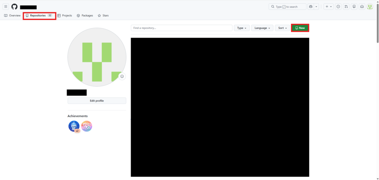
Task: Open GitHub Copilot chat icon
Action: 311,7
